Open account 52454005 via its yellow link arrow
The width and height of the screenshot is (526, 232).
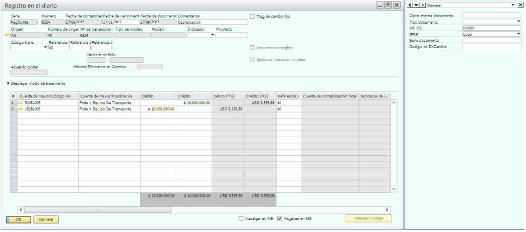point(21,102)
